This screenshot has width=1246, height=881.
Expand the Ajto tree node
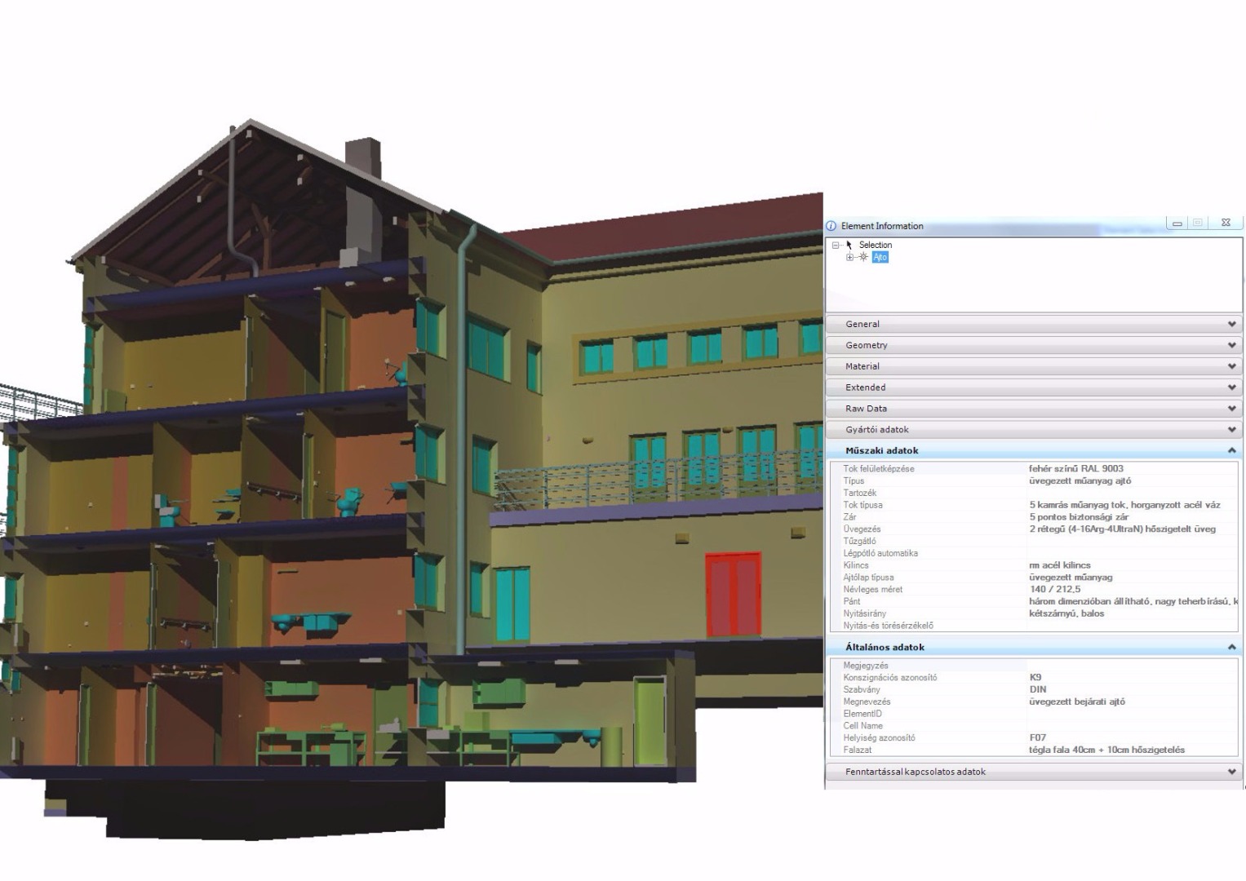click(x=849, y=257)
